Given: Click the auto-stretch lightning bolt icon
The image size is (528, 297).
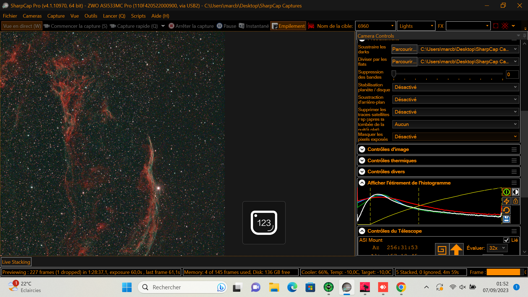Looking at the screenshot, I should coord(506,201).
